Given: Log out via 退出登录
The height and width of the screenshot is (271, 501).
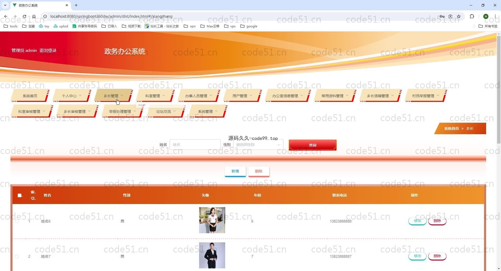Looking at the screenshot, I should coord(48,51).
